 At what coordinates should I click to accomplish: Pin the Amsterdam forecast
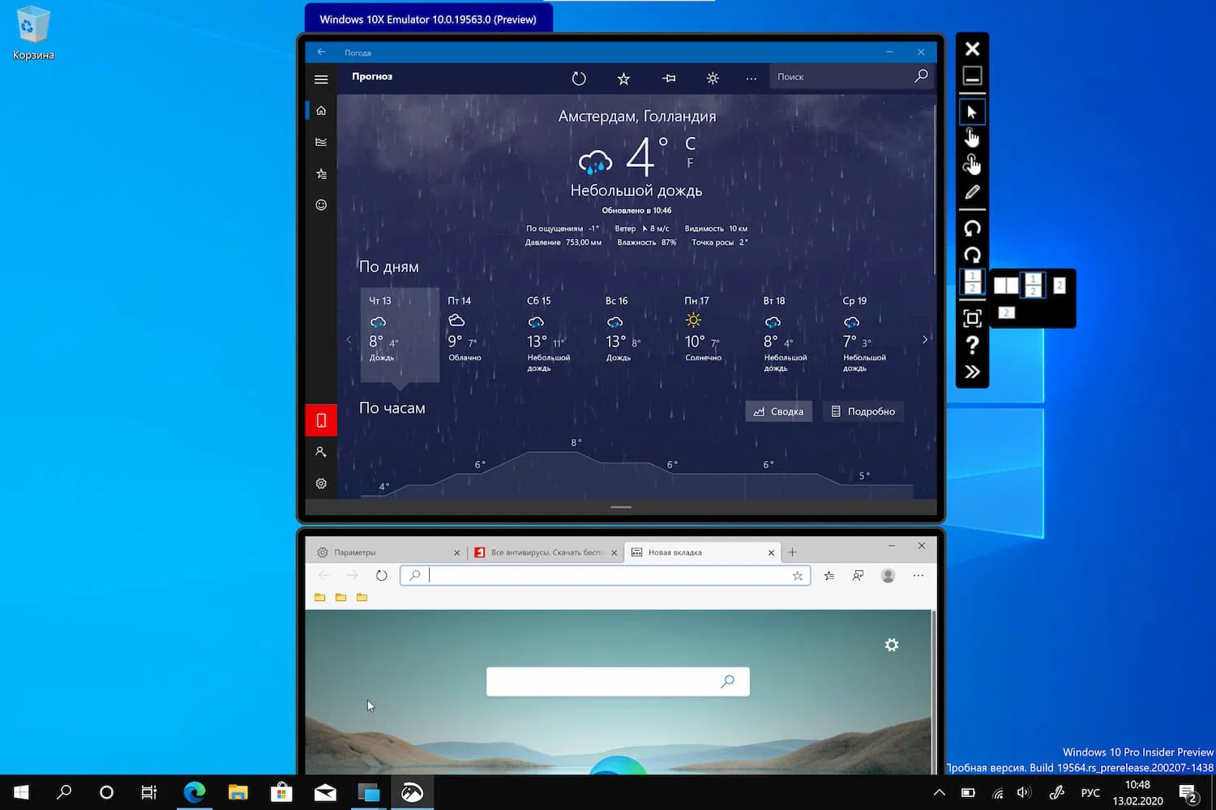tap(668, 78)
